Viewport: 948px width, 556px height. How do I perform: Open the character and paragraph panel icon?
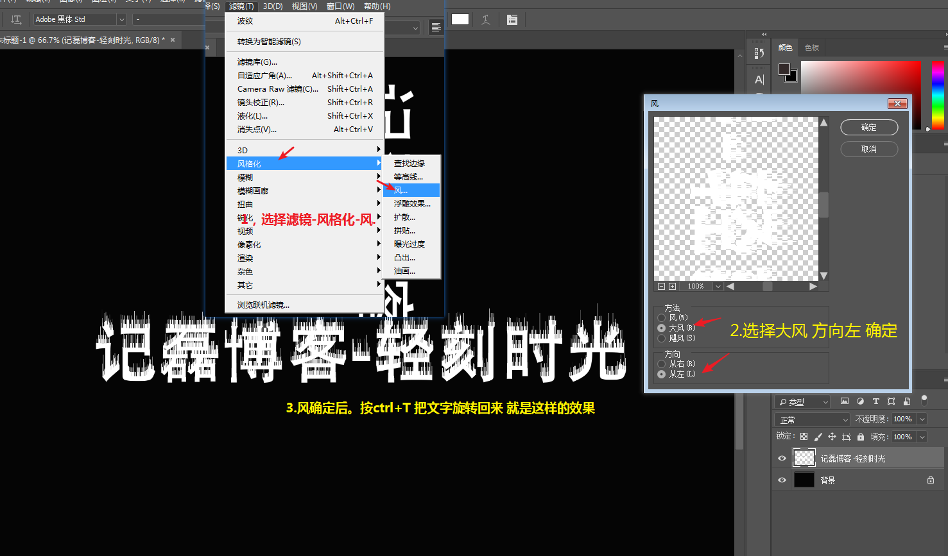coord(512,20)
